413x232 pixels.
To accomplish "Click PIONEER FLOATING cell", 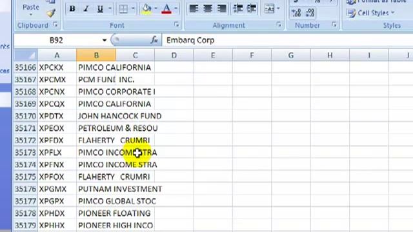I will pyautogui.click(x=96, y=213).
